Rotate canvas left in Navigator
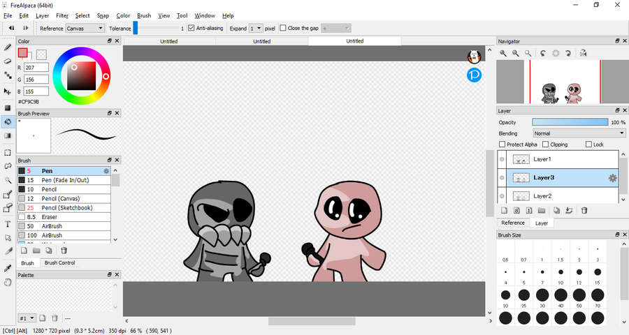The image size is (629, 335). tap(543, 53)
